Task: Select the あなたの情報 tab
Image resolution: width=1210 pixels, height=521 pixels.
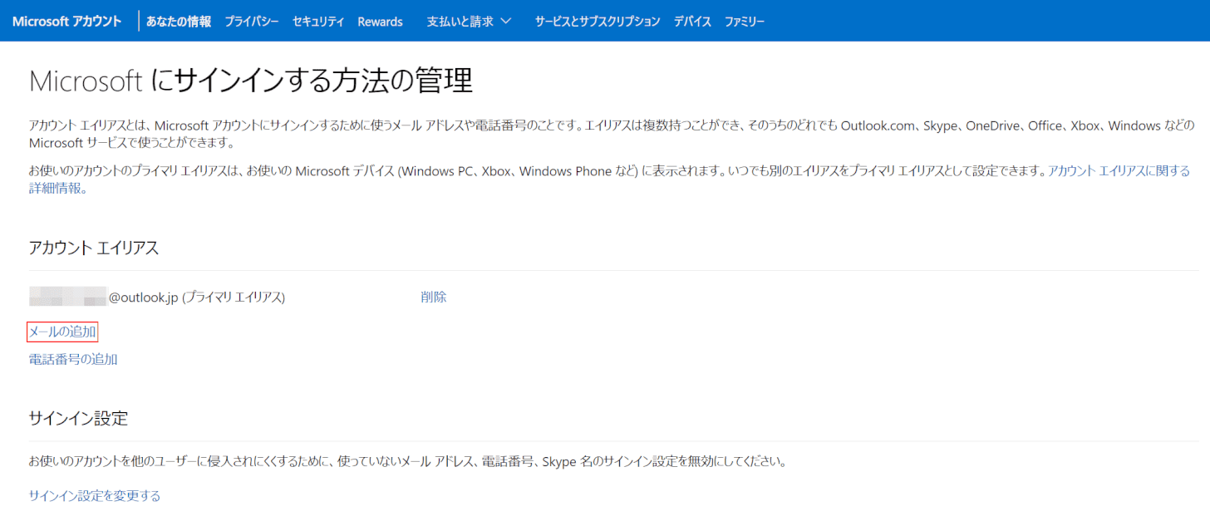Action: coord(179,22)
